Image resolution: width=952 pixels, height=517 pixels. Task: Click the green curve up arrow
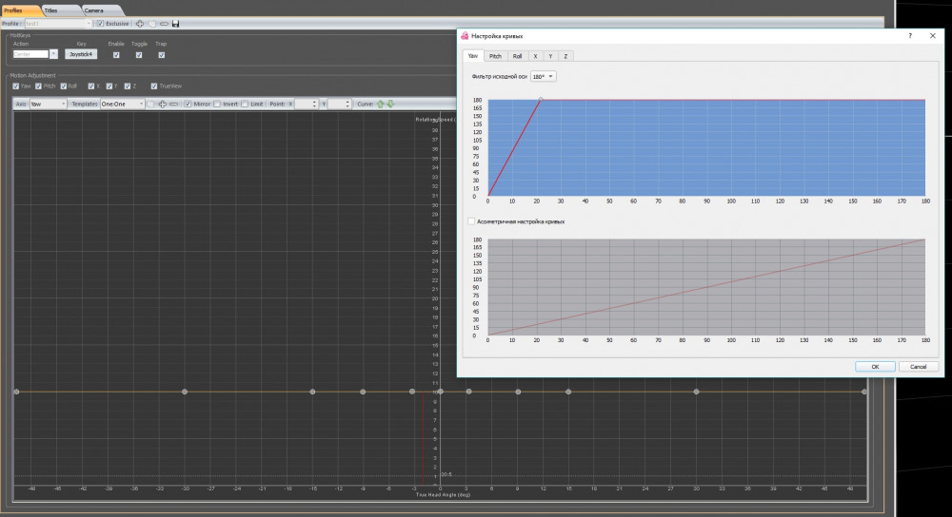(x=381, y=104)
